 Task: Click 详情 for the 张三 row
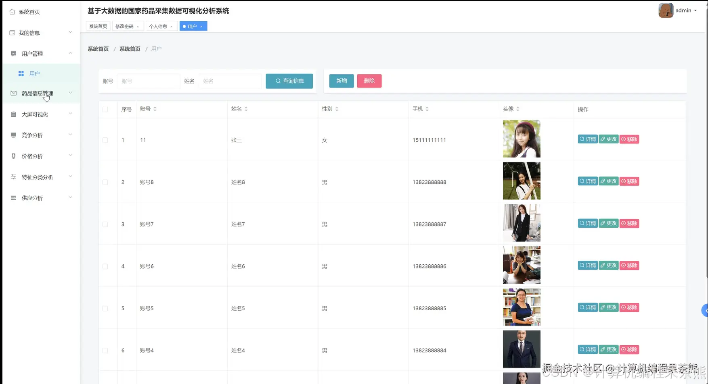pyautogui.click(x=588, y=139)
